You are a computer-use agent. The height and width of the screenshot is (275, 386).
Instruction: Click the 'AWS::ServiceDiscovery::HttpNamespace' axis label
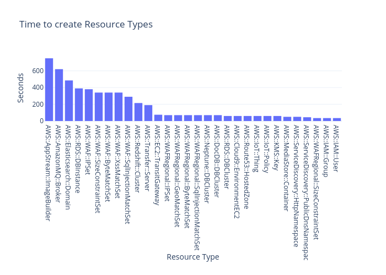[297, 186]
